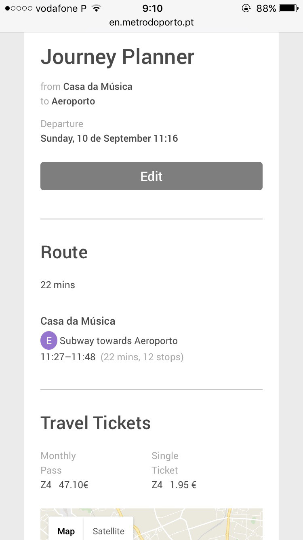Tap the rotation lock icon

(246, 9)
